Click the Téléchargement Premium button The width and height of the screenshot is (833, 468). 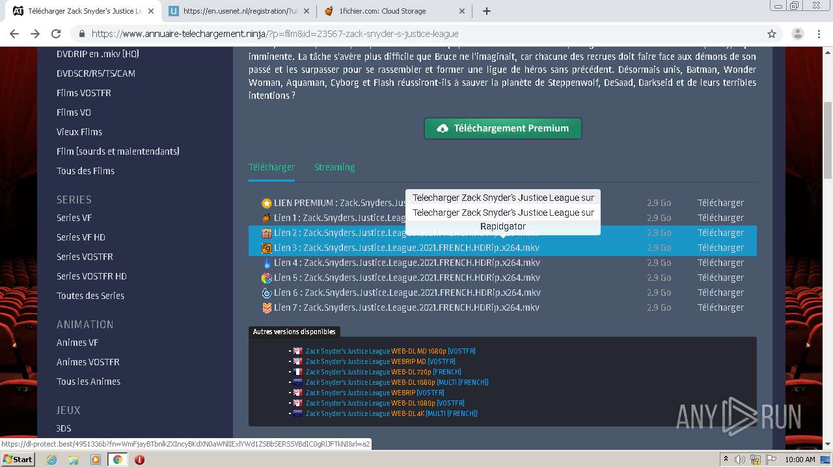[503, 128]
